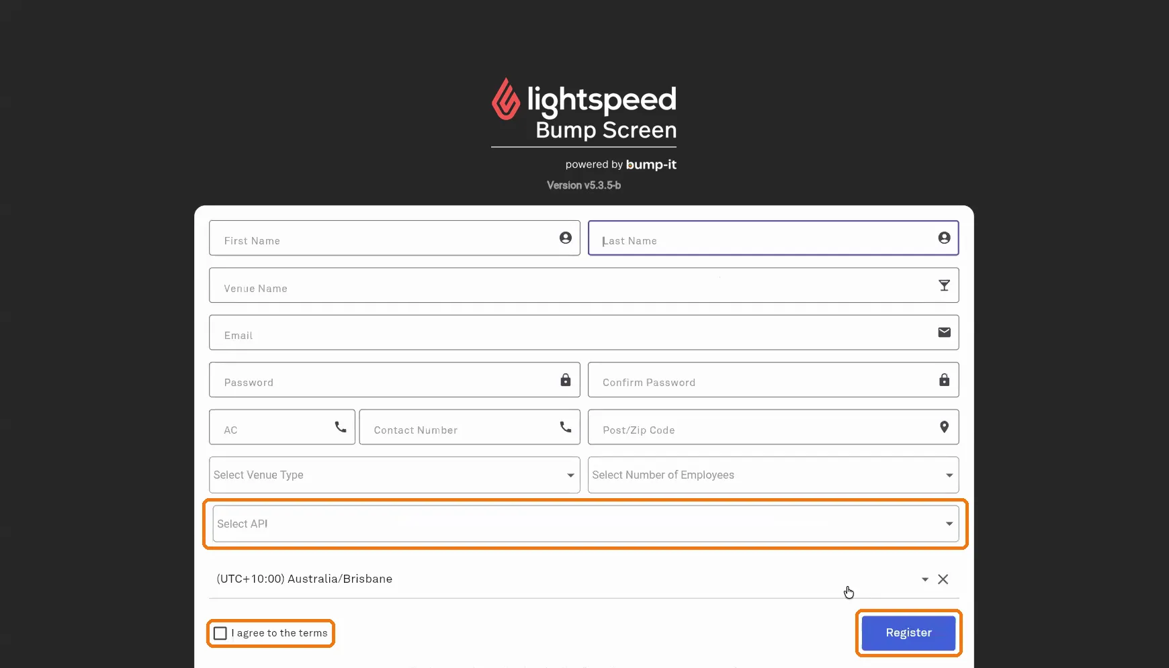The width and height of the screenshot is (1169, 668).
Task: Click the person icon in Last Name field
Action: pos(944,238)
